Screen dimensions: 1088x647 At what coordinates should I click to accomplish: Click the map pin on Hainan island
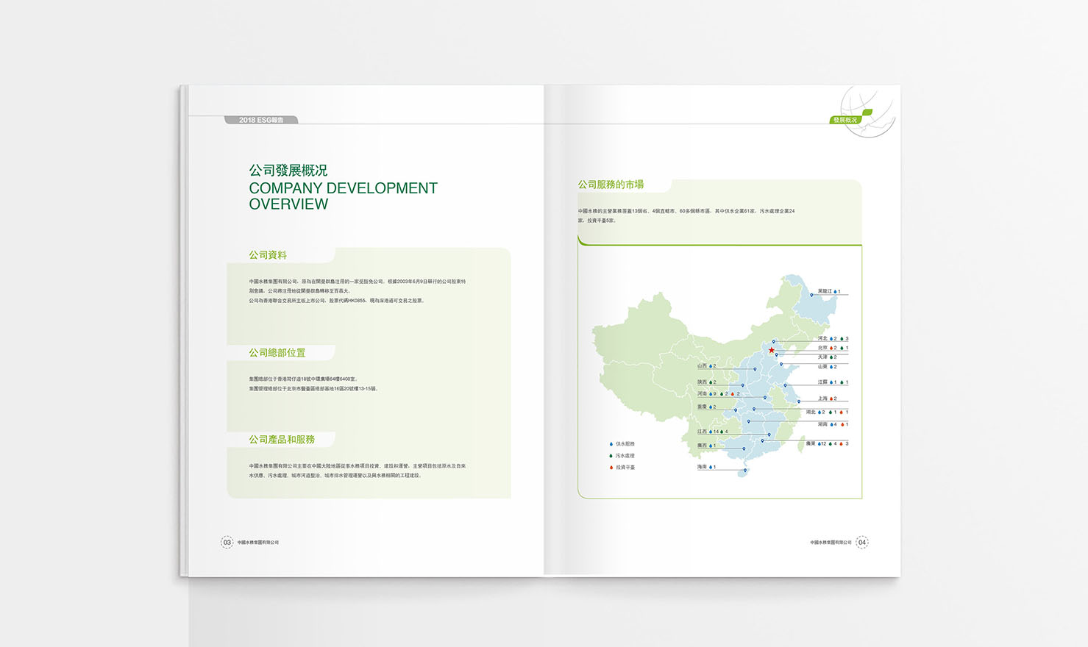(745, 470)
